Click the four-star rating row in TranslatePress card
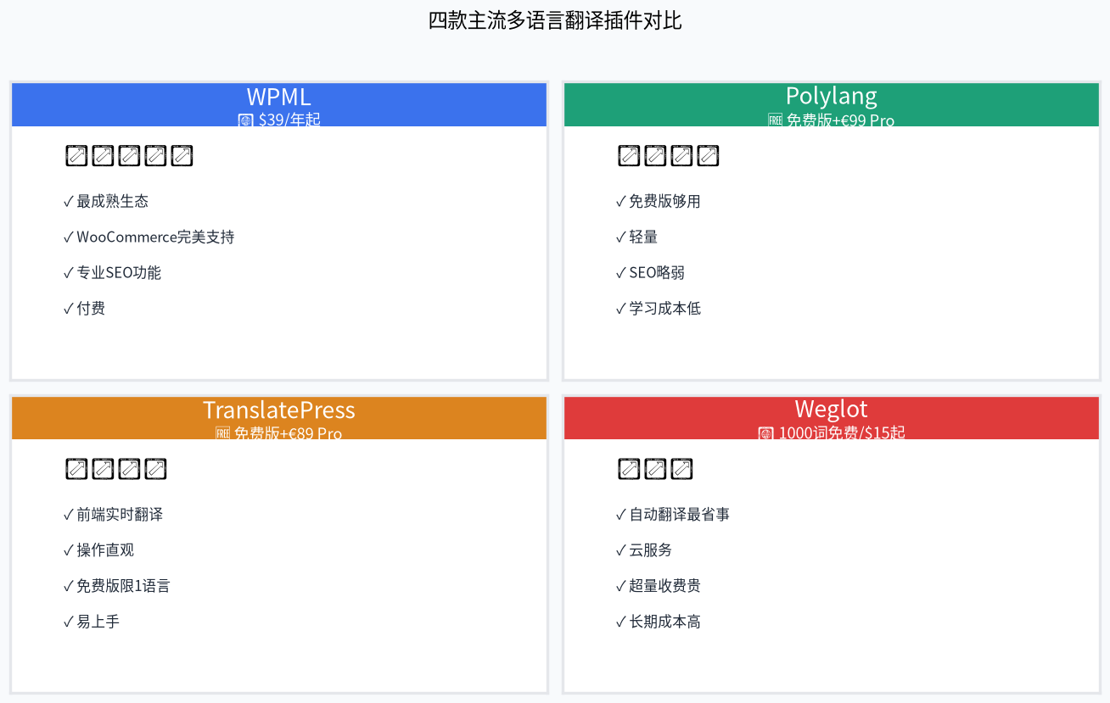 click(x=116, y=469)
